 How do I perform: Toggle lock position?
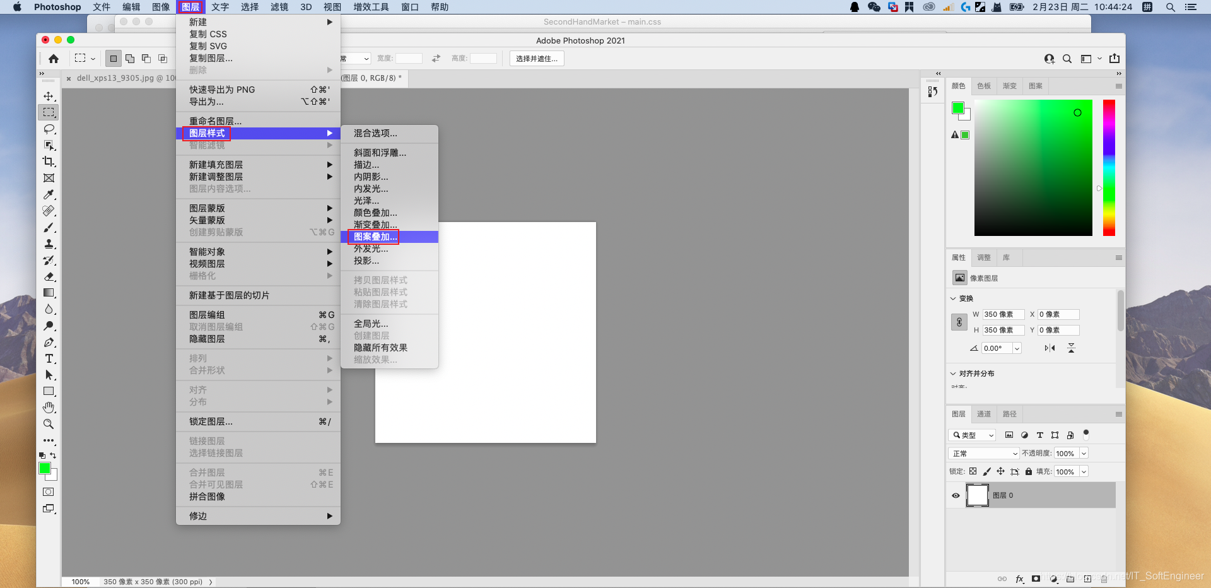pos(1000,471)
